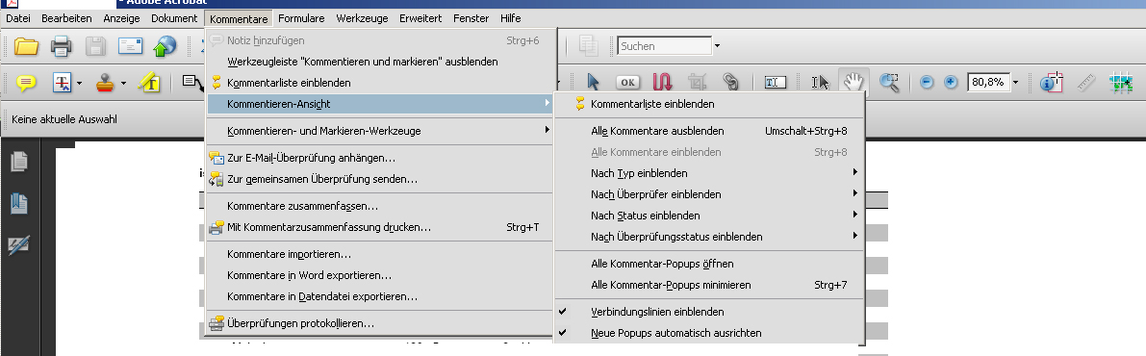
Task: Select the yellow sticky note tool
Action: pos(26,84)
